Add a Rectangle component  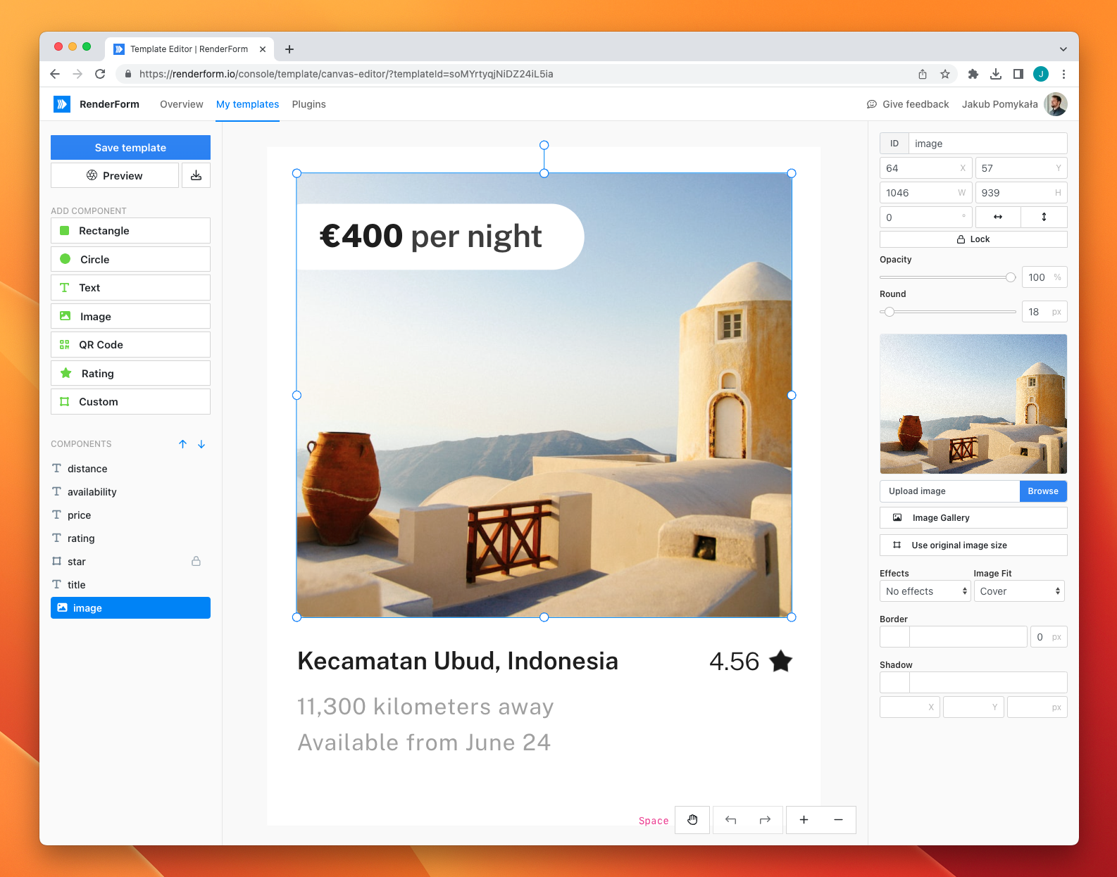click(130, 231)
